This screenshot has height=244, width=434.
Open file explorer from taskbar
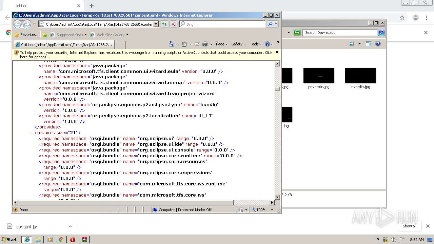pyautogui.click(x=38, y=240)
